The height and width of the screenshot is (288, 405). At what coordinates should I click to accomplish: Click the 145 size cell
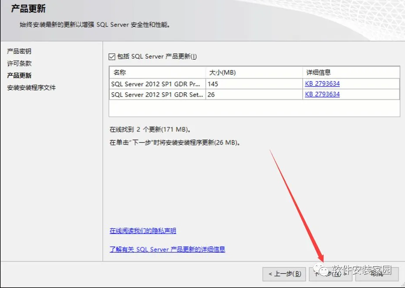(254, 84)
